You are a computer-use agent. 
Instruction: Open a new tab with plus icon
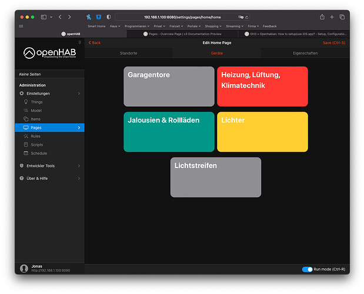[332, 17]
